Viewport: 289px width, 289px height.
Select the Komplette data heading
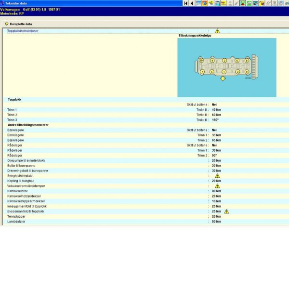click(21, 24)
